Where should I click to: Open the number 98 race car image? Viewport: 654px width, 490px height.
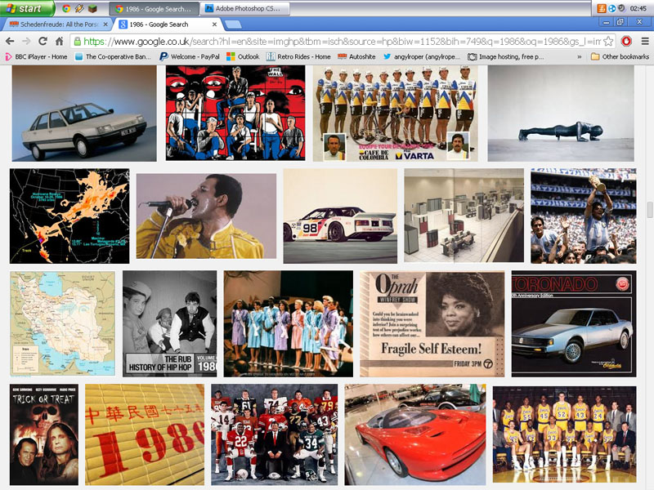340,216
